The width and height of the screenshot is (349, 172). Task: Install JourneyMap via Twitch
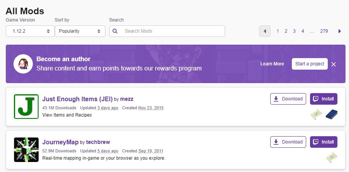point(324,142)
